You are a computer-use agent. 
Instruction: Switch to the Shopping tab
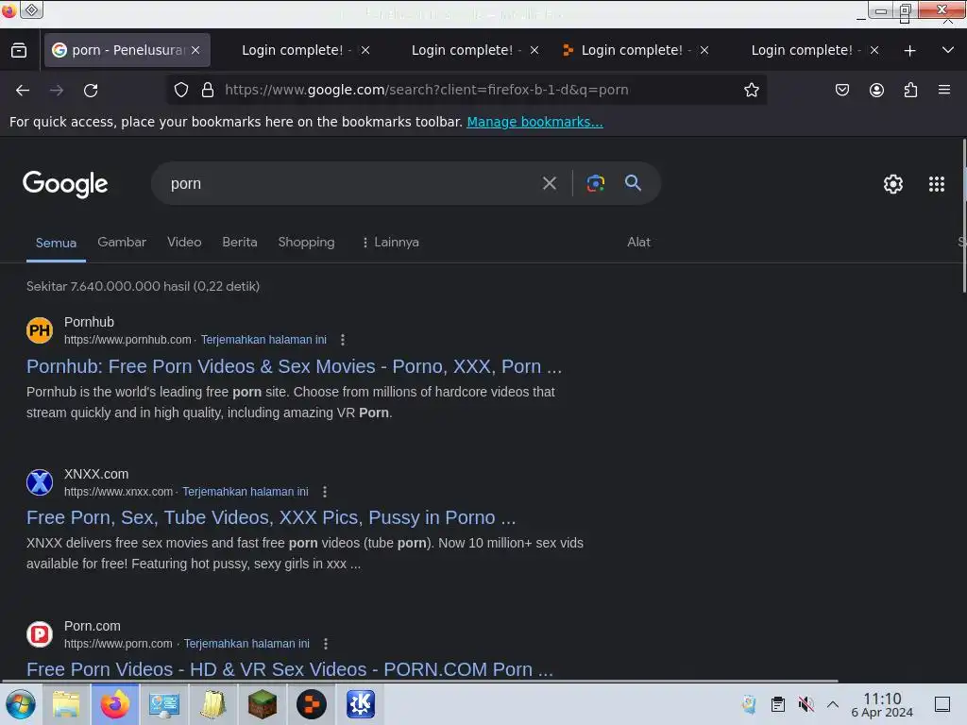click(x=306, y=243)
